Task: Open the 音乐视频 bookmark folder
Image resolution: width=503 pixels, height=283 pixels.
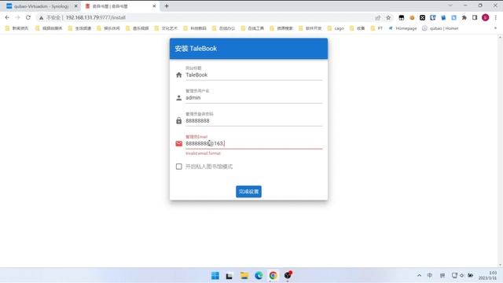Action: click(138, 28)
